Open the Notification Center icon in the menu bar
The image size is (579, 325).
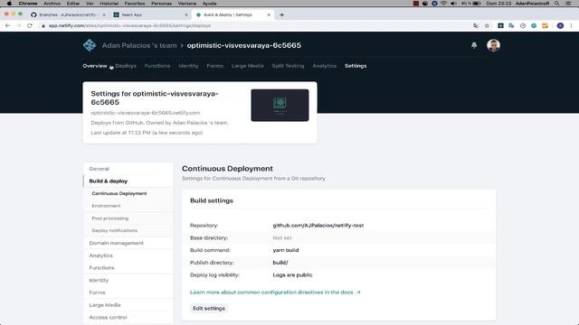point(569,4)
